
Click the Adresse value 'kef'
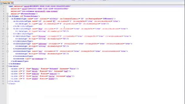click(66, 71)
